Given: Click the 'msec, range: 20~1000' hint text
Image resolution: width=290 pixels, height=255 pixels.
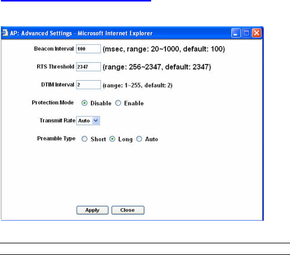Looking at the screenshot, I should point(164,49).
